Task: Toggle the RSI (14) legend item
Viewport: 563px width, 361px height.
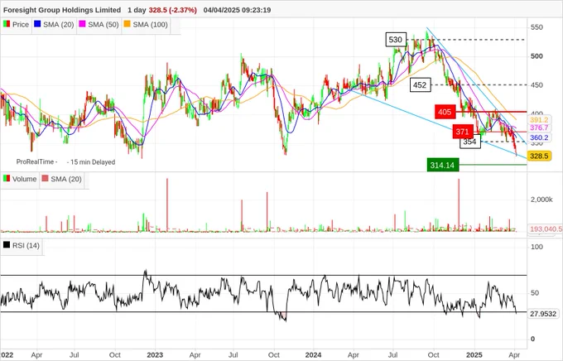Action: click(x=22, y=245)
